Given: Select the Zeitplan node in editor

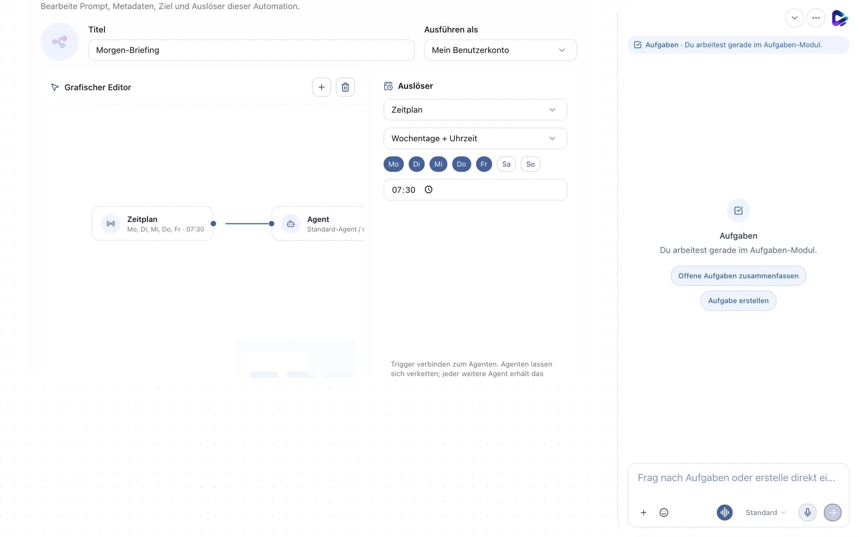Looking at the screenshot, I should point(152,223).
